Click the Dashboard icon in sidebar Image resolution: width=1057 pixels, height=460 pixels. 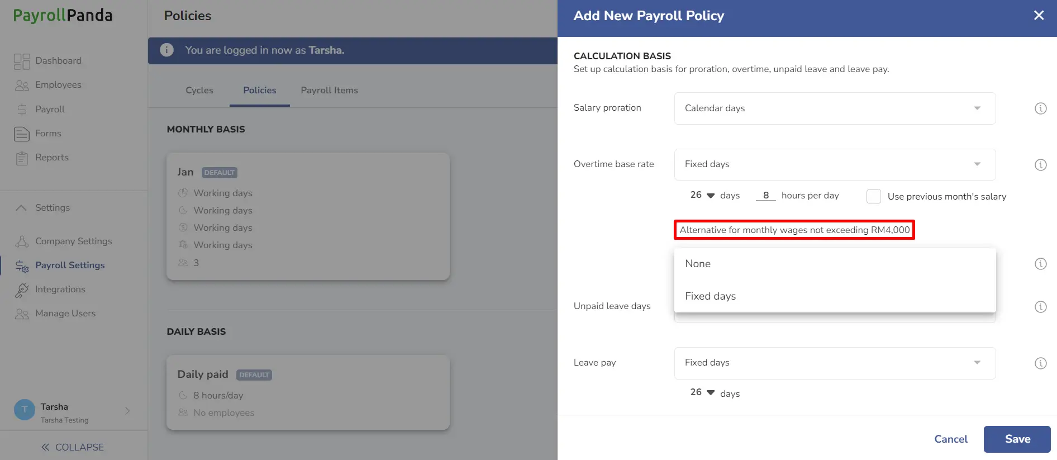22,61
